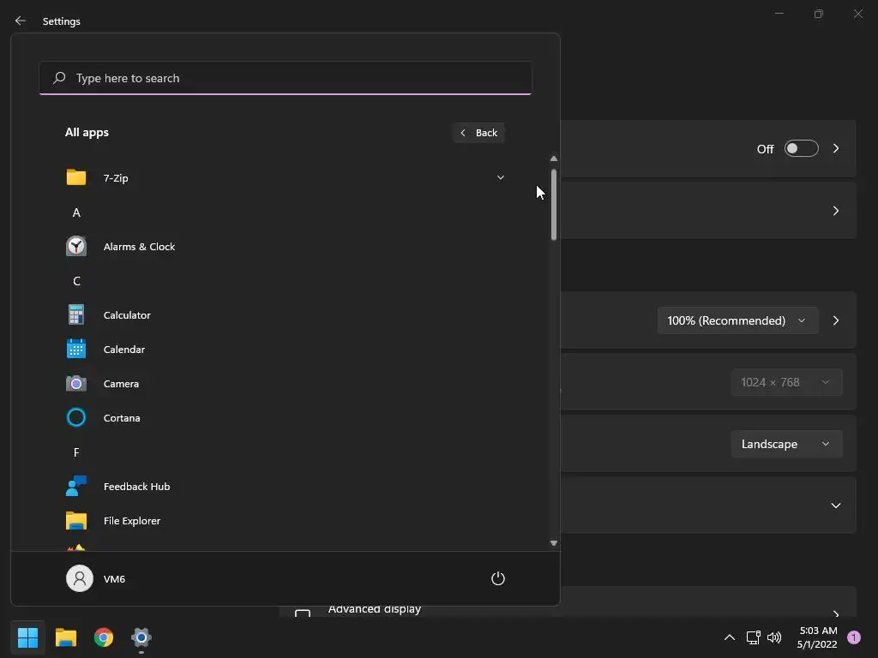This screenshot has height=658, width=878.
Task: Open the volume tray icon
Action: [x=774, y=637]
